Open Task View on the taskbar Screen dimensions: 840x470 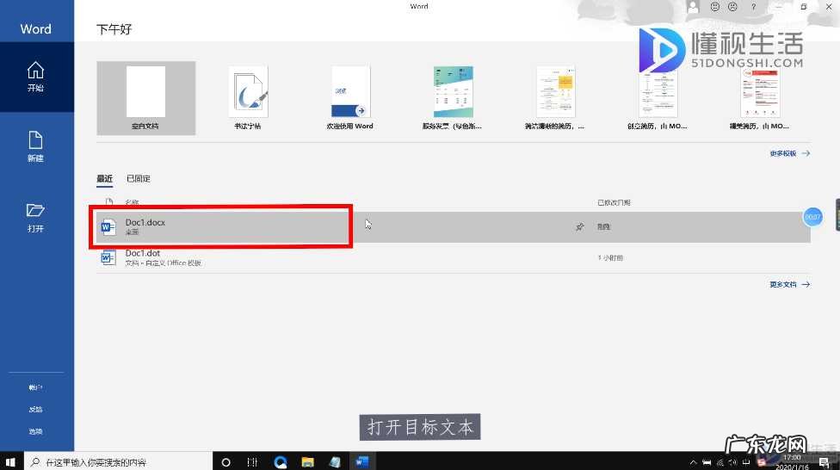[252, 462]
